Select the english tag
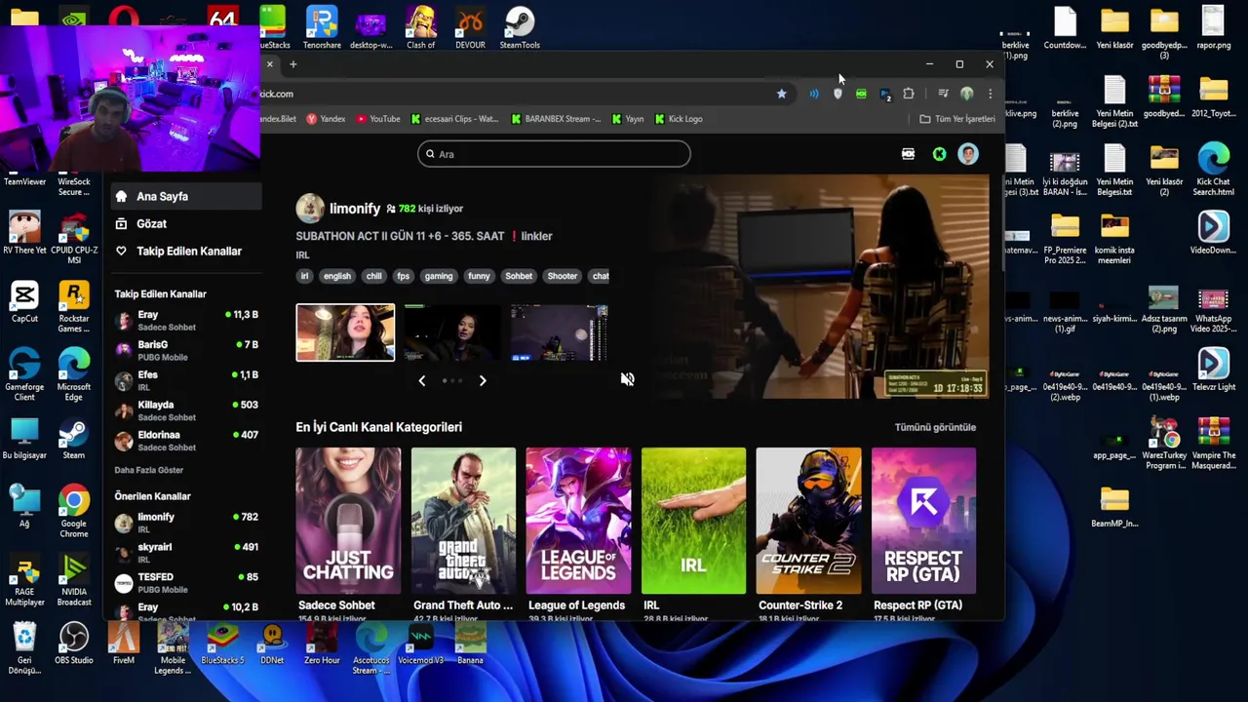 [x=337, y=276]
